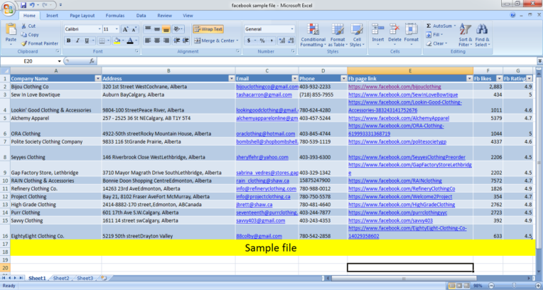Image resolution: width=543 pixels, height=290 pixels.
Task: Insert cells using Insert button
Action: pos(378,35)
